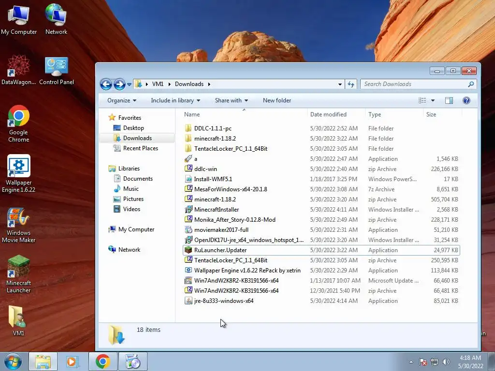This screenshot has height=371, width=495.
Task: Select the moviemaker2017-full application icon
Action: pos(188,229)
